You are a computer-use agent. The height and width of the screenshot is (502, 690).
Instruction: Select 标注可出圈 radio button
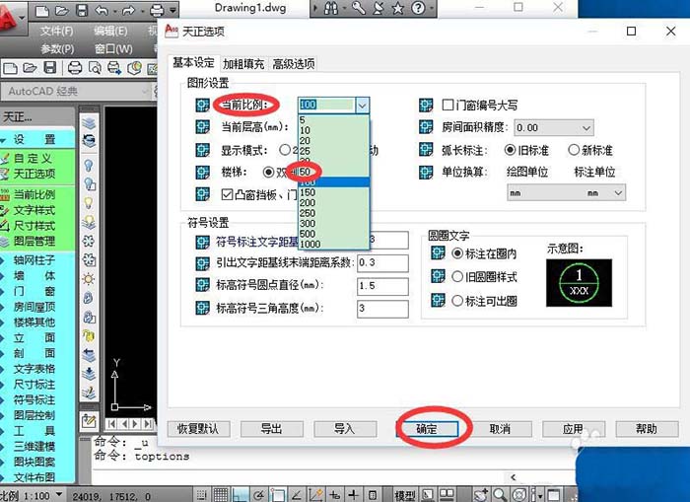(x=457, y=301)
